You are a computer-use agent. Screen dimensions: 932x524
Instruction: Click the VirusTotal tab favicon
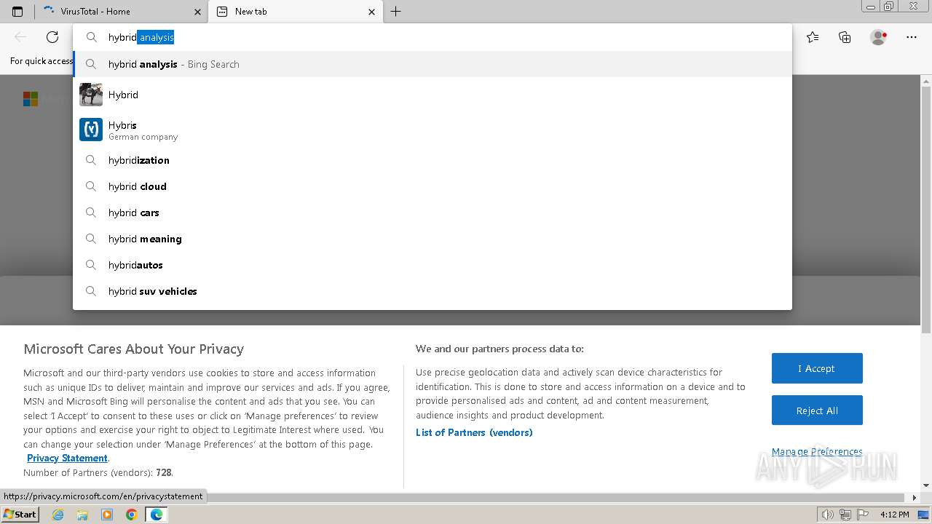click(x=49, y=11)
